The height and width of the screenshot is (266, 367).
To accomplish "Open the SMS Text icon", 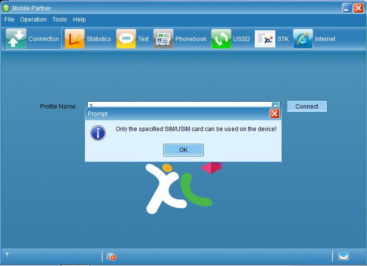I will pos(126,39).
